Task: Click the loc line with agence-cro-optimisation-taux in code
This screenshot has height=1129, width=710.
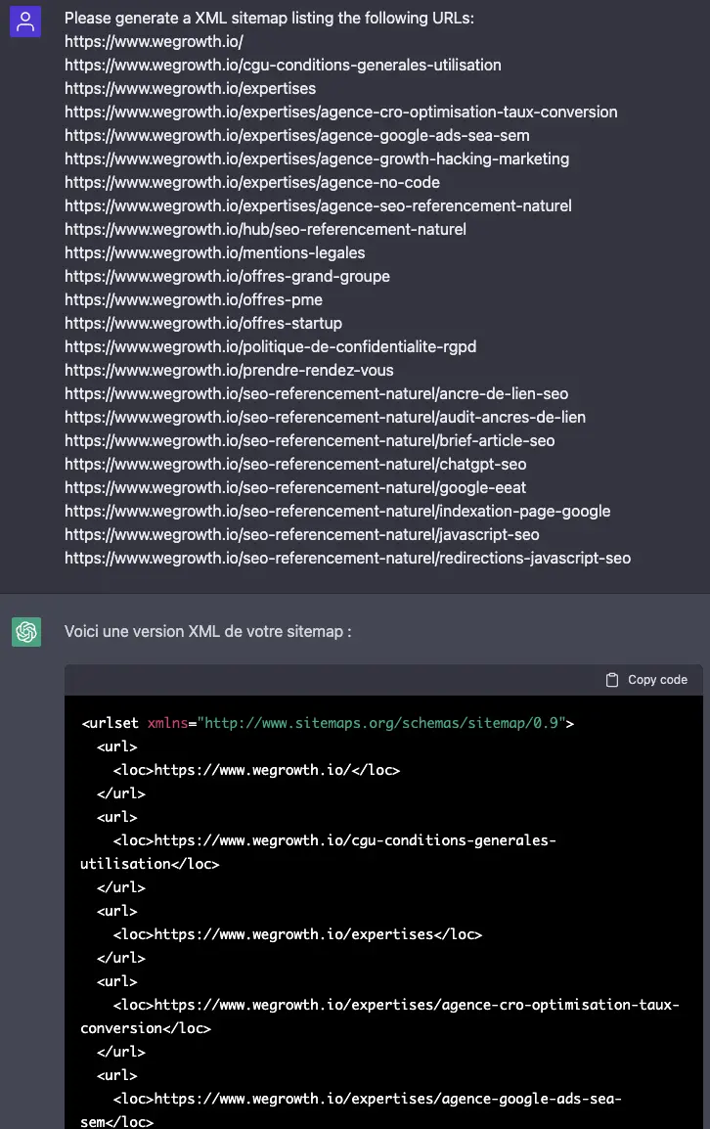Action: click(x=379, y=1016)
